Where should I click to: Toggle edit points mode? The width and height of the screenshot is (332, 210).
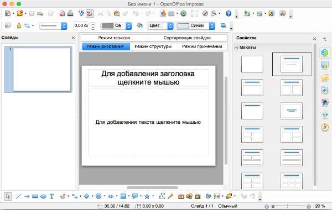[x=162, y=196]
